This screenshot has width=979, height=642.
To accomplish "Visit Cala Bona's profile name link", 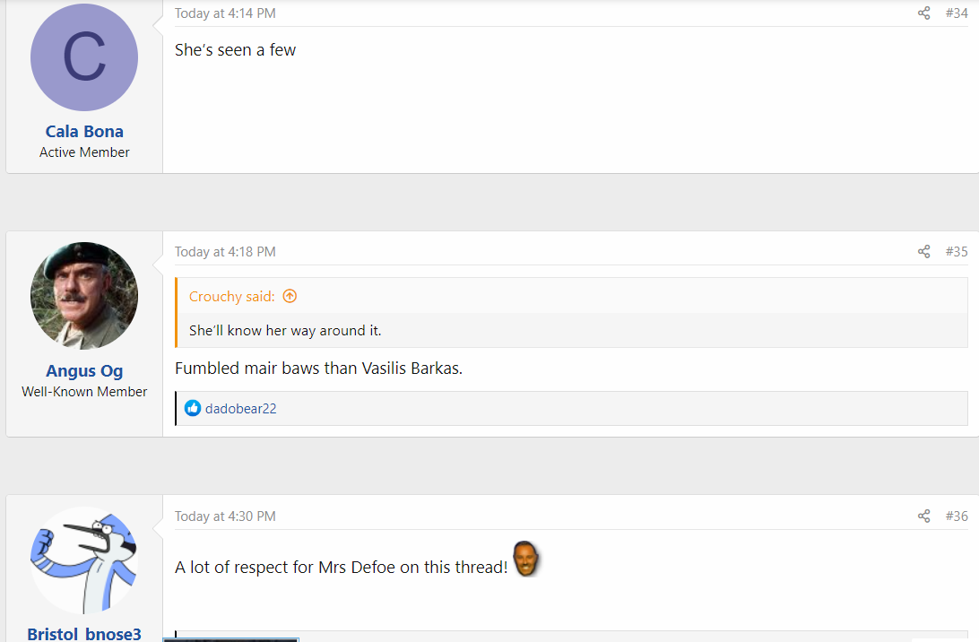I will (84, 132).
